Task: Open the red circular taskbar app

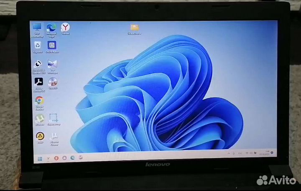Action: click(56, 158)
